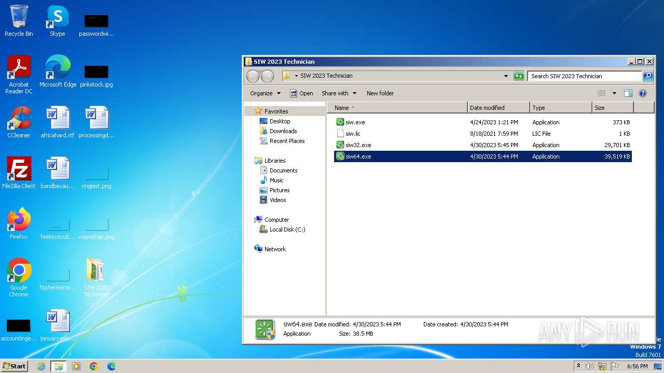Select the januaryasia document on desktop
The height and width of the screenshot is (373, 664).
coord(58,325)
